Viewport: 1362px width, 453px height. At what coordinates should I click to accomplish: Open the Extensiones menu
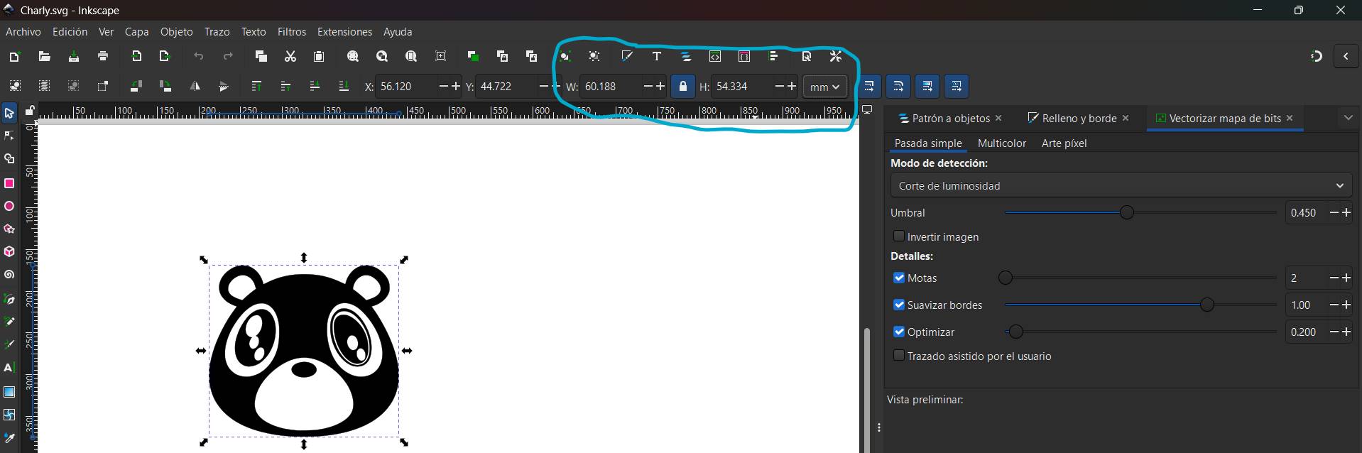pos(344,32)
